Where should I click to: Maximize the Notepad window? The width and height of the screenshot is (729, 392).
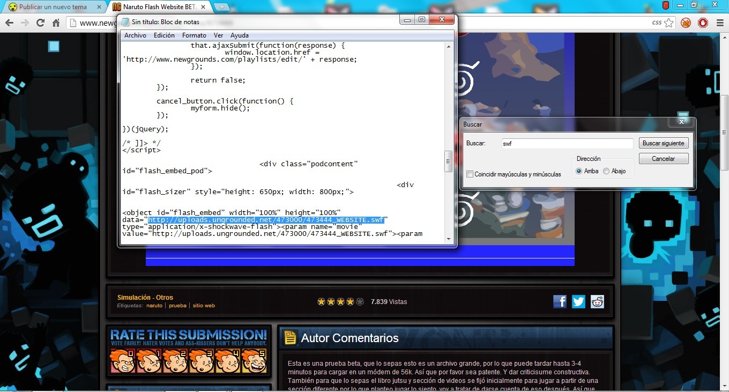(x=422, y=19)
